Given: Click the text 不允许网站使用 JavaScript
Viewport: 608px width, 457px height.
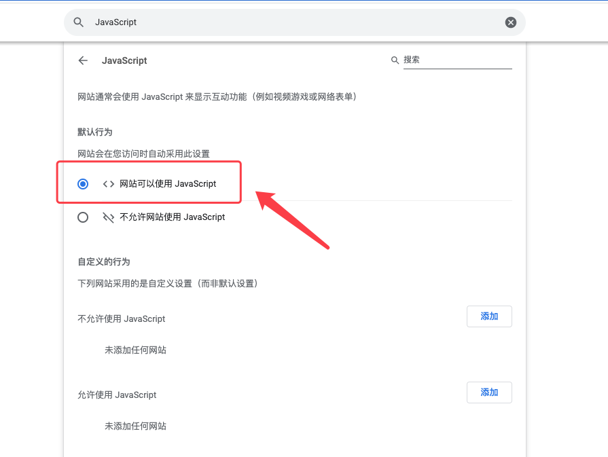Looking at the screenshot, I should (172, 217).
